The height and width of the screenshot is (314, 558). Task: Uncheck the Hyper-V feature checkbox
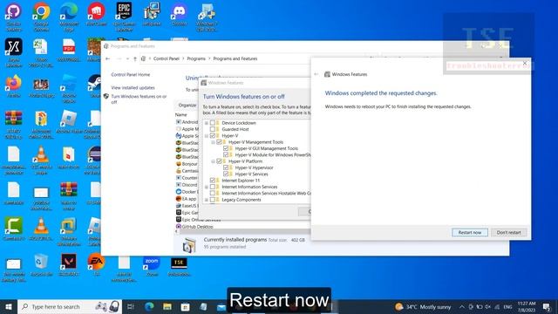click(213, 136)
